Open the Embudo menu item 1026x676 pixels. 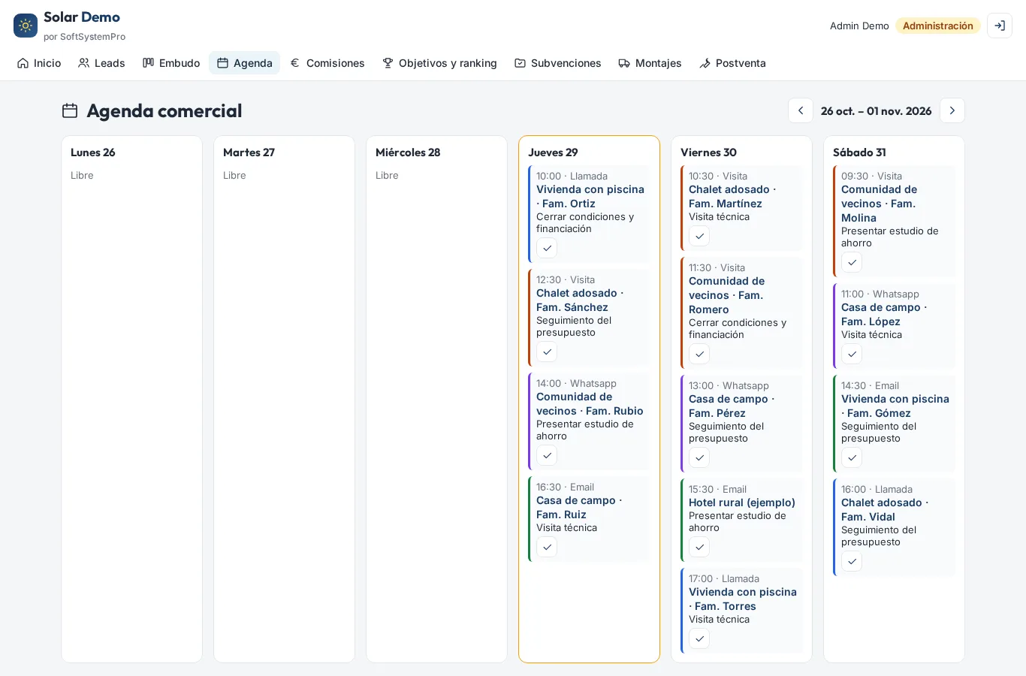point(171,63)
